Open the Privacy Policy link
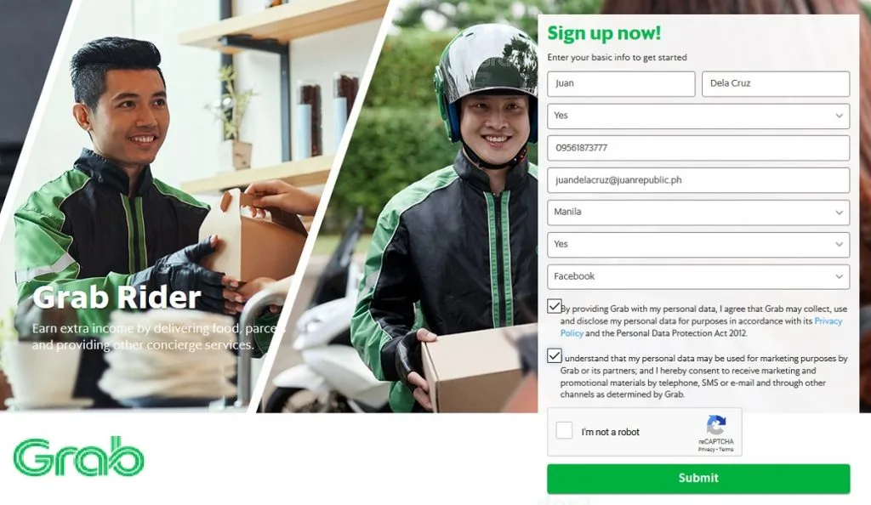Viewport: 871px width, 505px height. coord(701,326)
